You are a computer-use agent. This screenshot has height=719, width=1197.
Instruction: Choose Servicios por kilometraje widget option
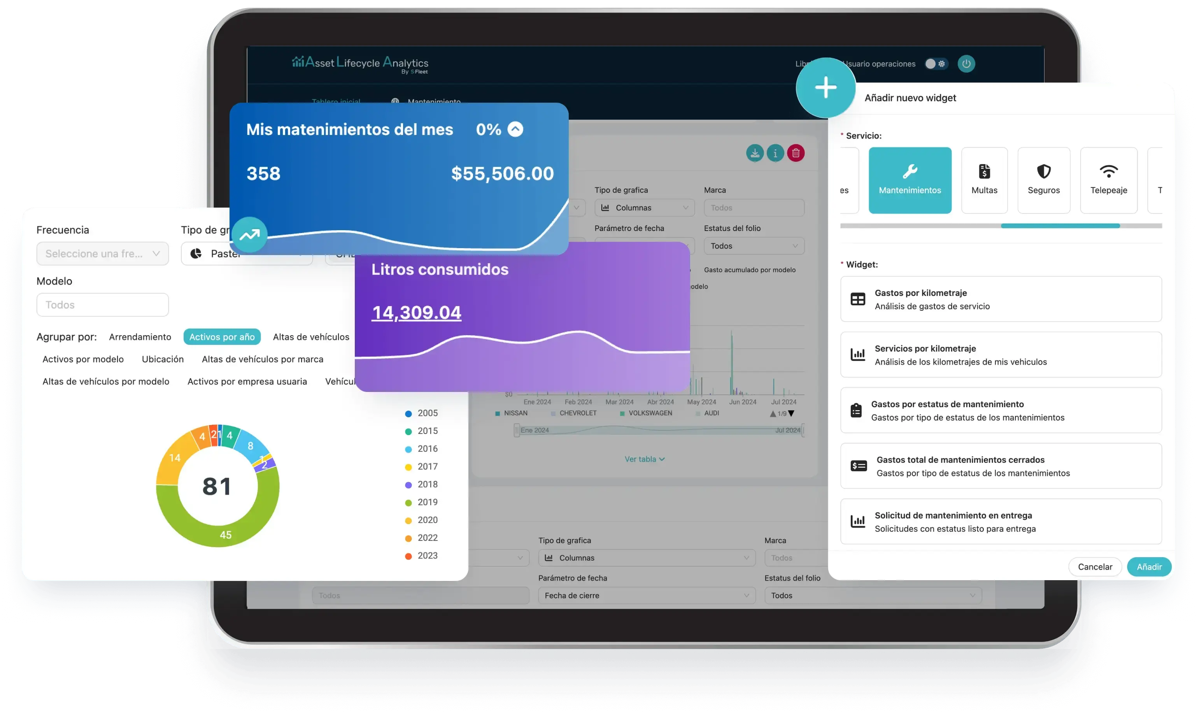coord(1001,355)
